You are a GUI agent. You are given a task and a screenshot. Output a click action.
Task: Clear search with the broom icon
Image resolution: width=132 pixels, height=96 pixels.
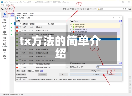pyautogui.click(x=98, y=9)
